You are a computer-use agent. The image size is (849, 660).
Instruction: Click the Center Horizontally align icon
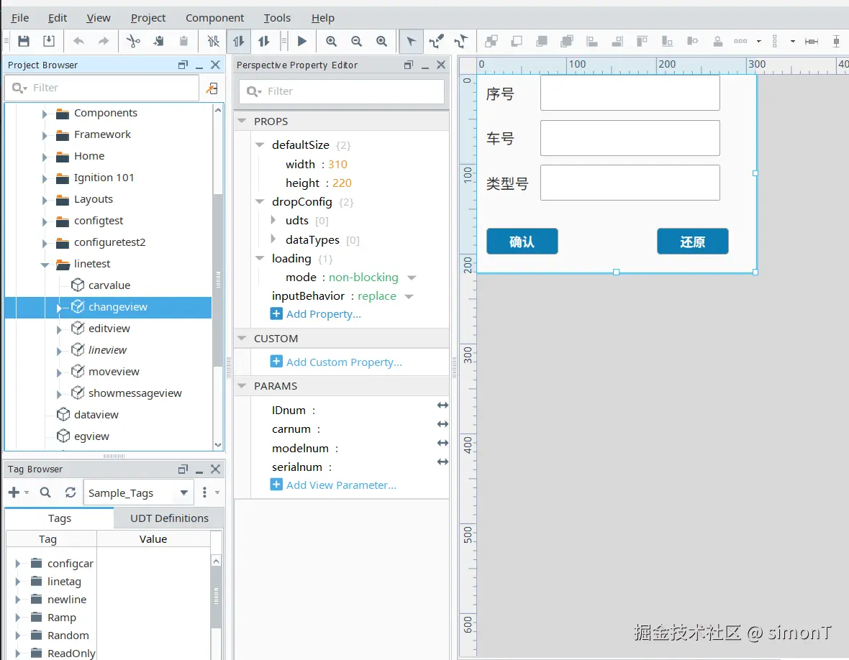click(x=693, y=41)
